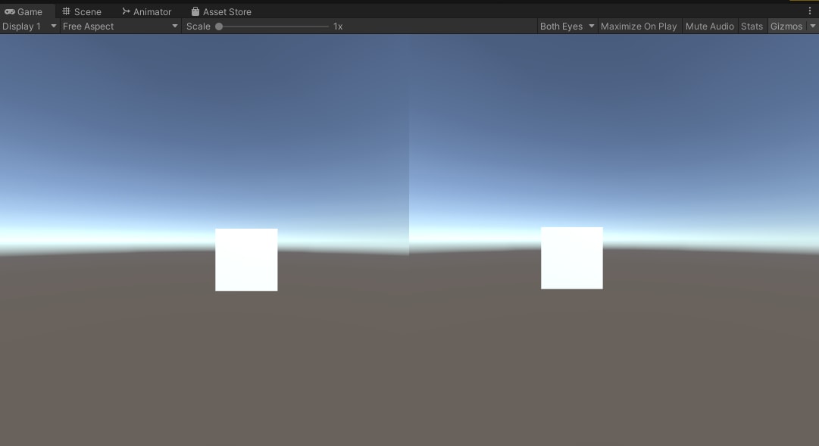Click the Scale label
Image resolution: width=819 pixels, height=446 pixels.
(x=198, y=26)
